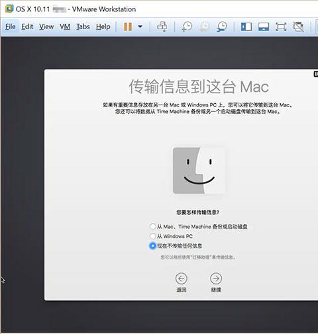This screenshot has width=318, height=334.
Task: Click the Finder face image
Action: [199, 171]
